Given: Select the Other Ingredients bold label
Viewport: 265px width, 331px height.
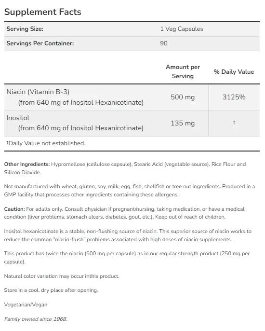Looking at the screenshot, I should click(27, 164).
